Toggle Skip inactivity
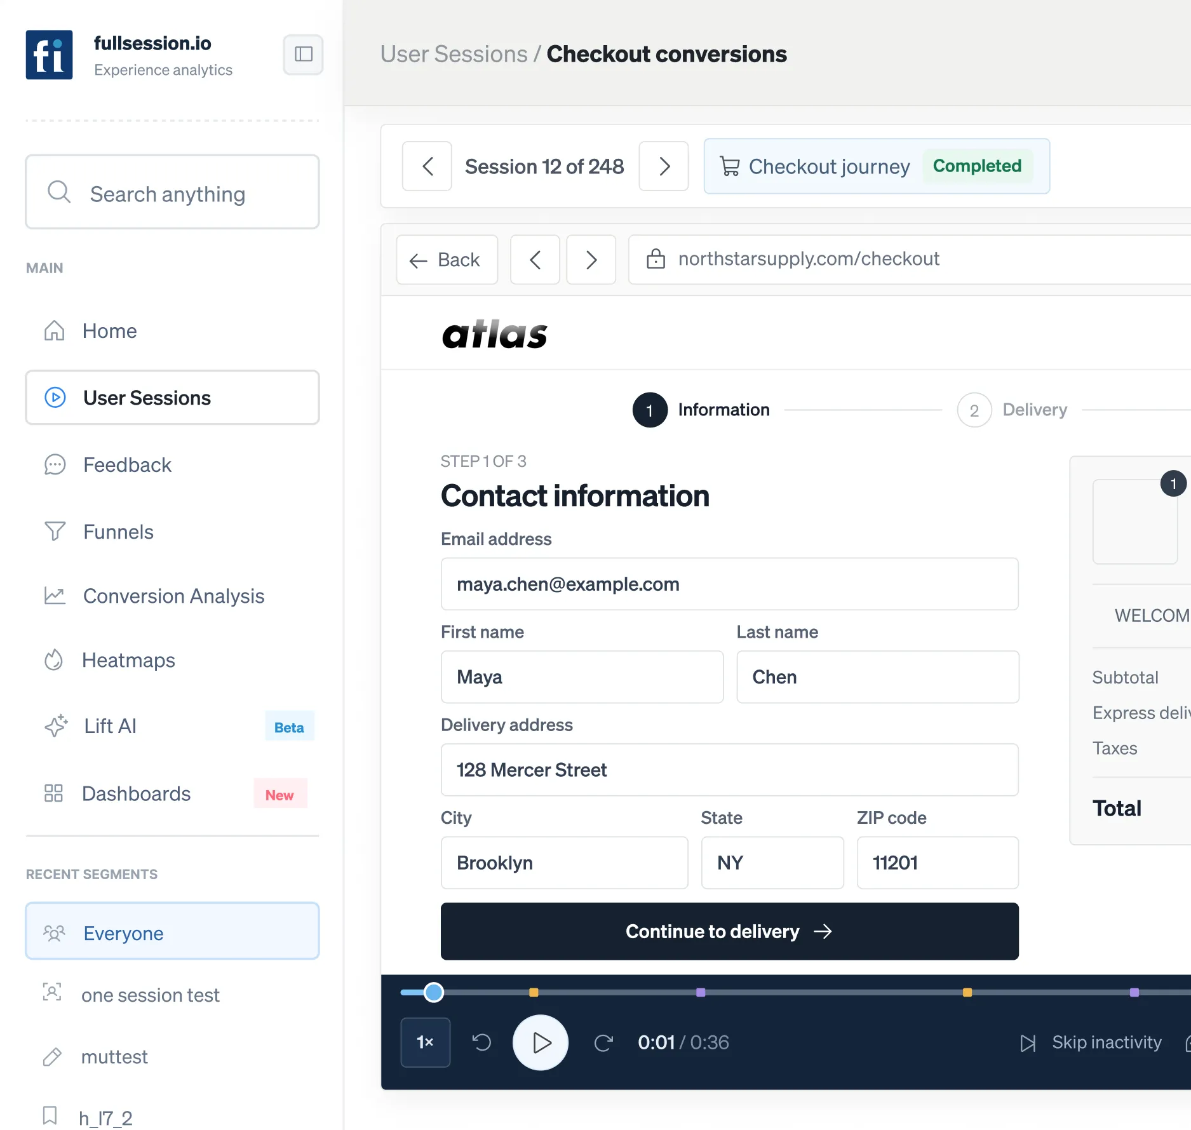This screenshot has height=1130, width=1191. click(1091, 1042)
